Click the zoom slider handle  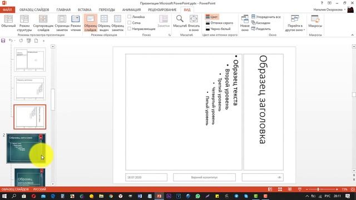[x=318, y=189]
